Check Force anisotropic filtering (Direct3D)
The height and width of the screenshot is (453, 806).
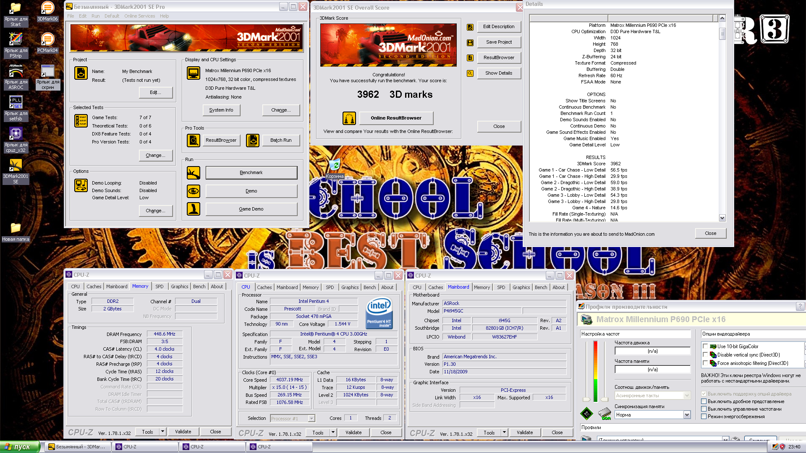point(705,363)
